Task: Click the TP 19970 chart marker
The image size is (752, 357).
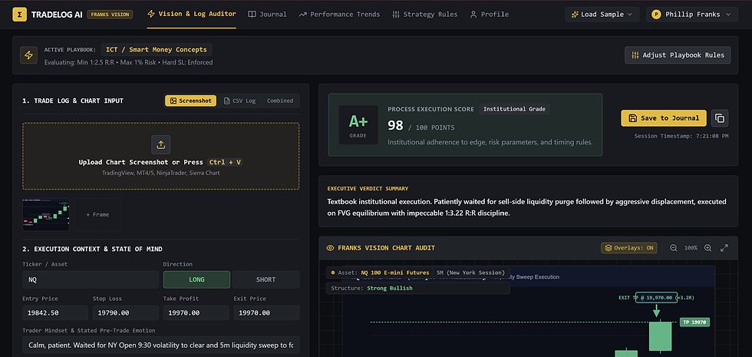Action: pos(694,322)
